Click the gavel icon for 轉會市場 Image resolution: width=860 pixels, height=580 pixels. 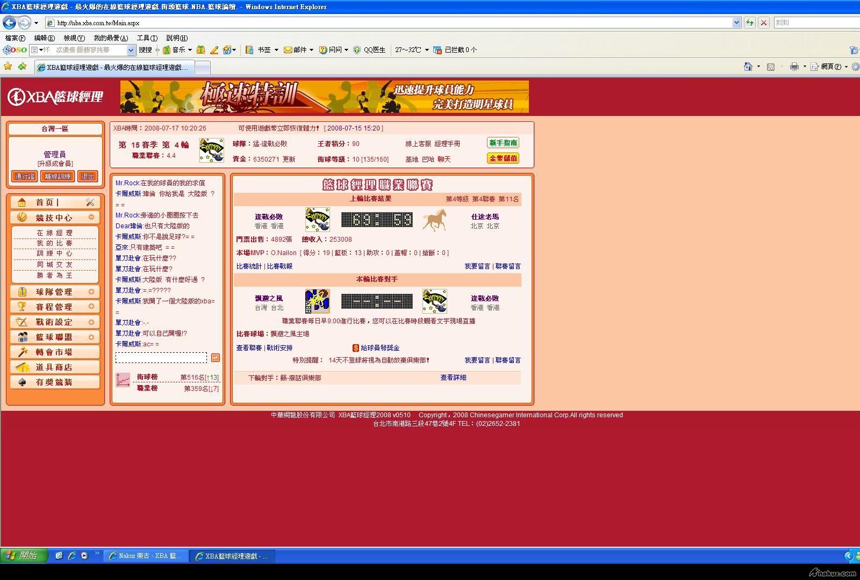tap(22, 352)
